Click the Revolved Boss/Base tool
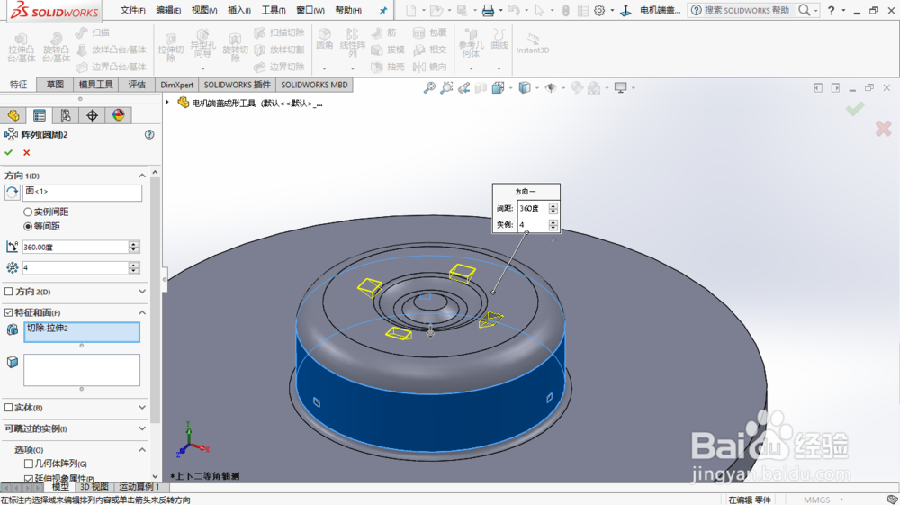The width and height of the screenshot is (900, 505). 56,48
